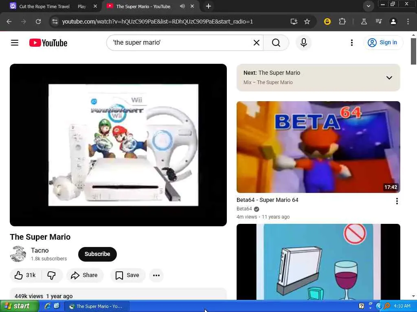
Task: Subscribe to the Tacno channel
Action: (x=97, y=254)
